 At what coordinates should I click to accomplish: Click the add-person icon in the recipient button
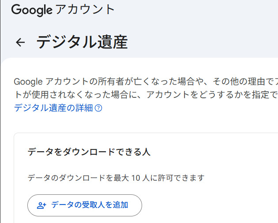[42, 205]
